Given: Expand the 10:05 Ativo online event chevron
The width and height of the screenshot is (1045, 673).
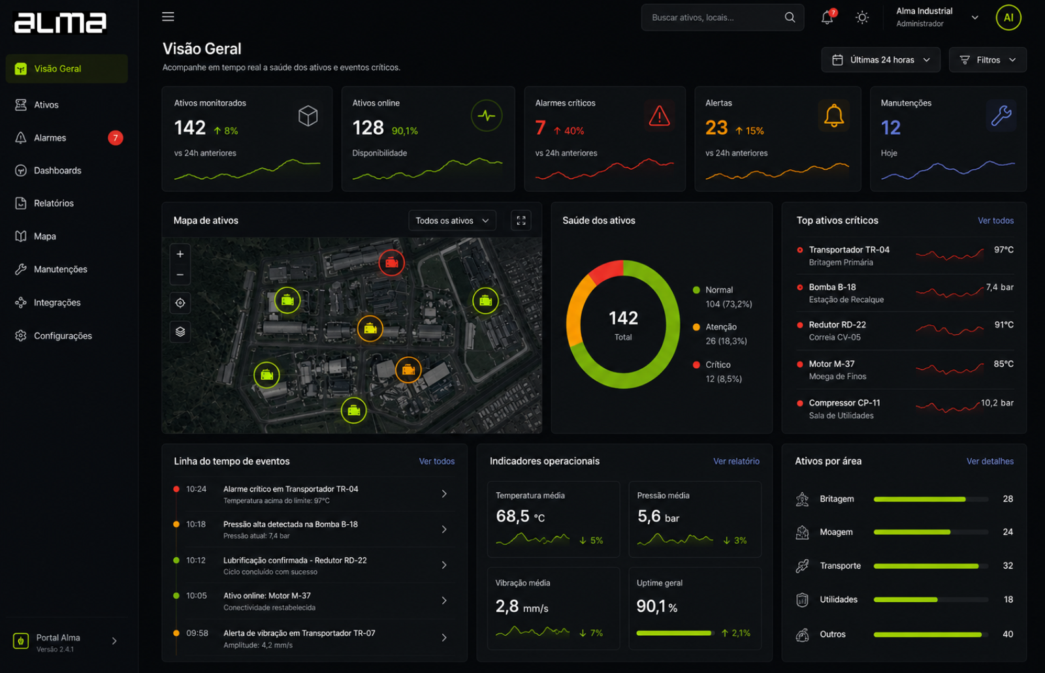Looking at the screenshot, I should [x=444, y=601].
